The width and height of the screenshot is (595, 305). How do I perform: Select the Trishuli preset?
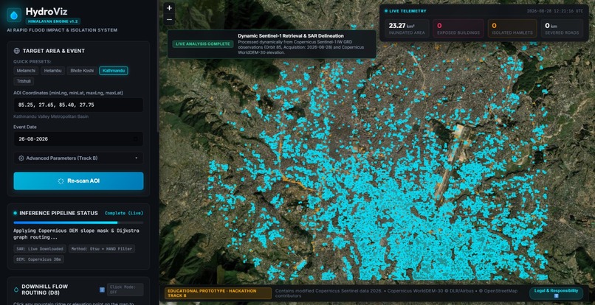24,81
